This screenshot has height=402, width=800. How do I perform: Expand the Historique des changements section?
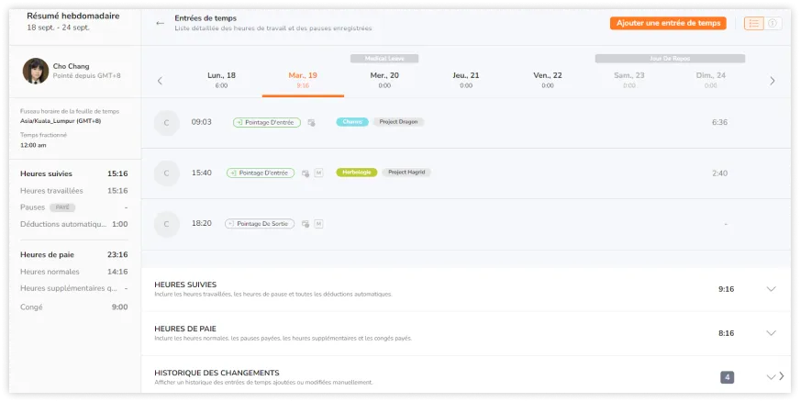pos(771,376)
